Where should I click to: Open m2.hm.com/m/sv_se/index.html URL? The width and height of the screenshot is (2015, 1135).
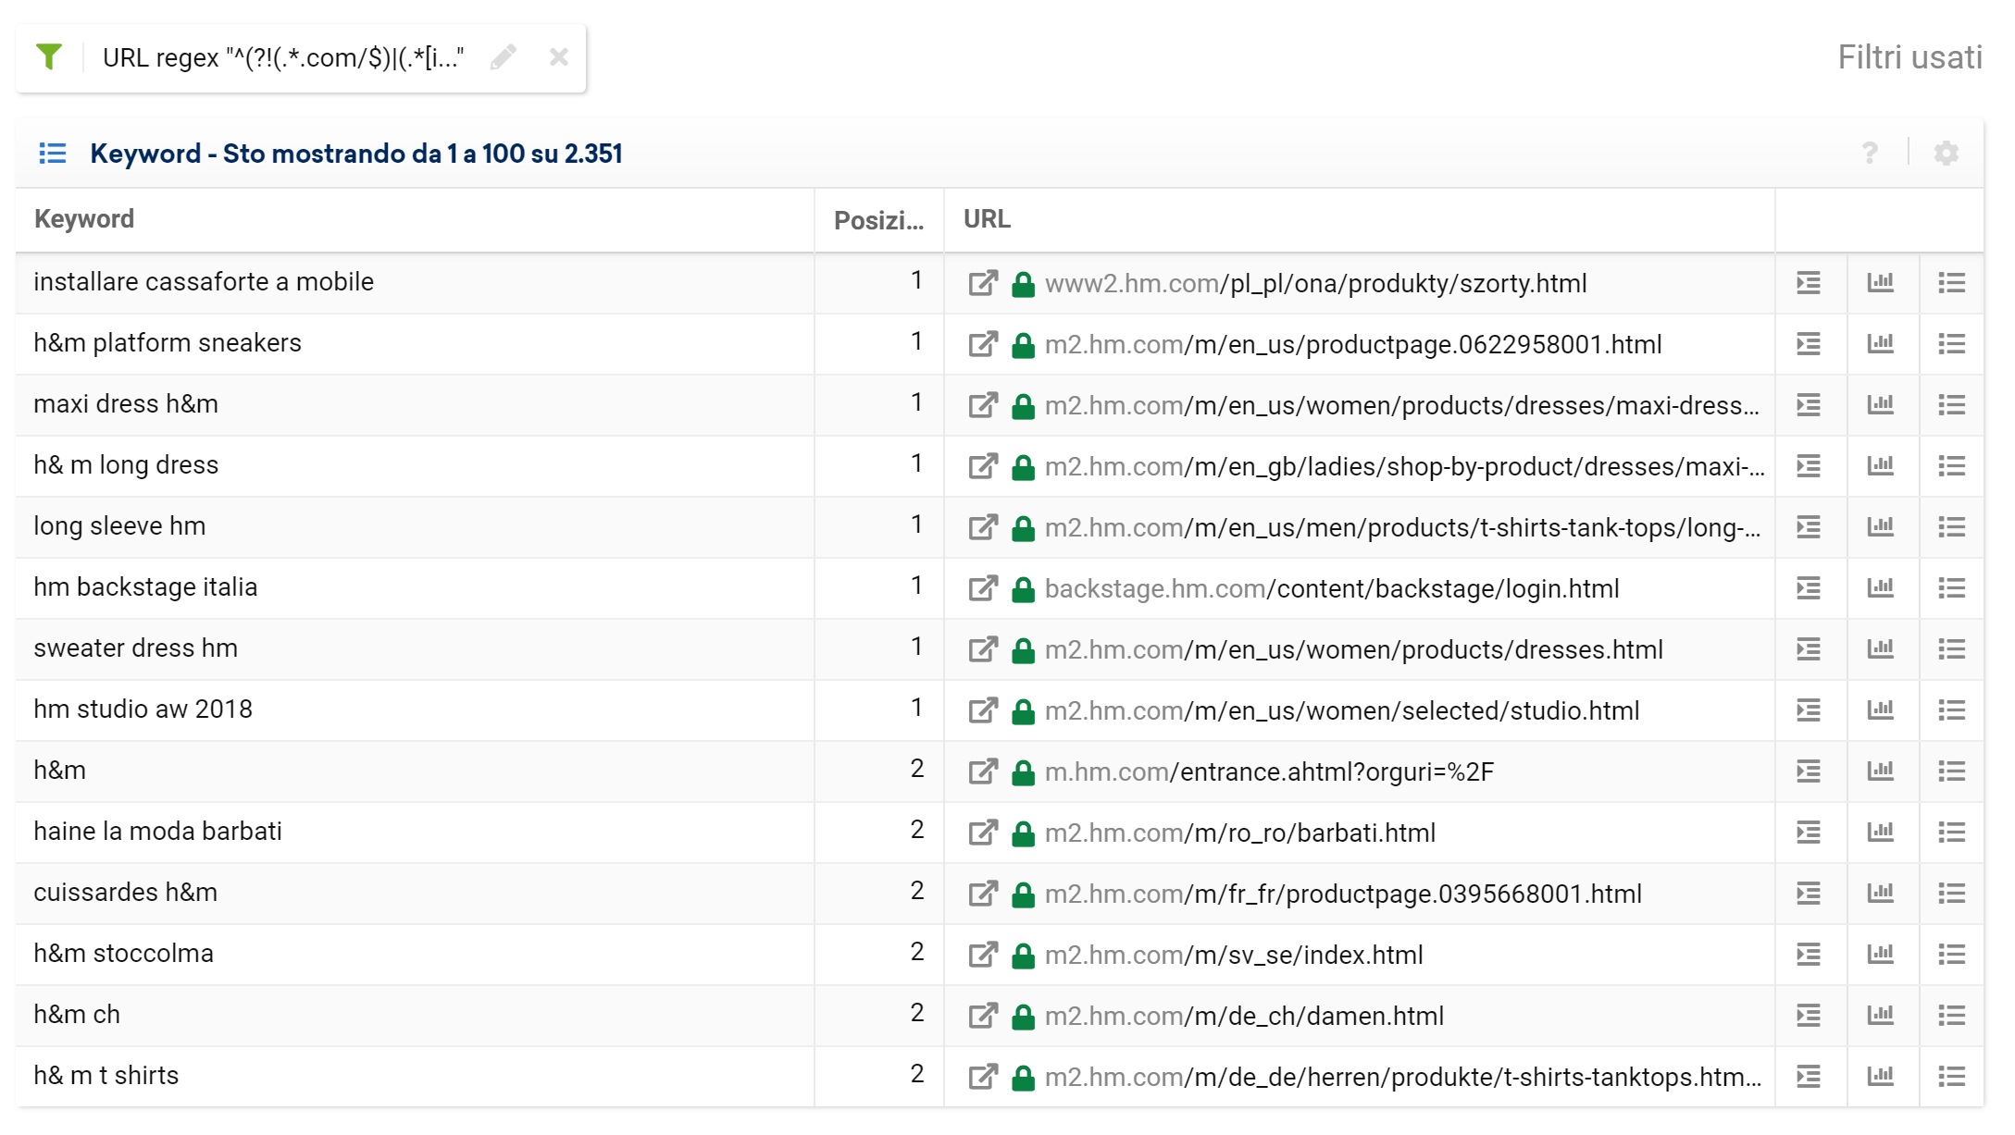click(x=1234, y=955)
